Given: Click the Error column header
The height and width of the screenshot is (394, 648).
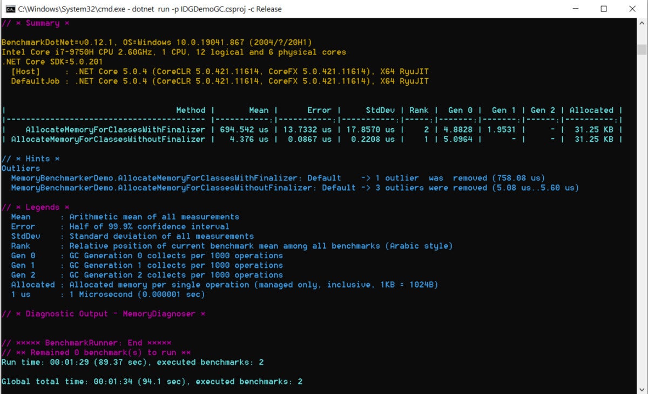Looking at the screenshot, I should tap(319, 110).
